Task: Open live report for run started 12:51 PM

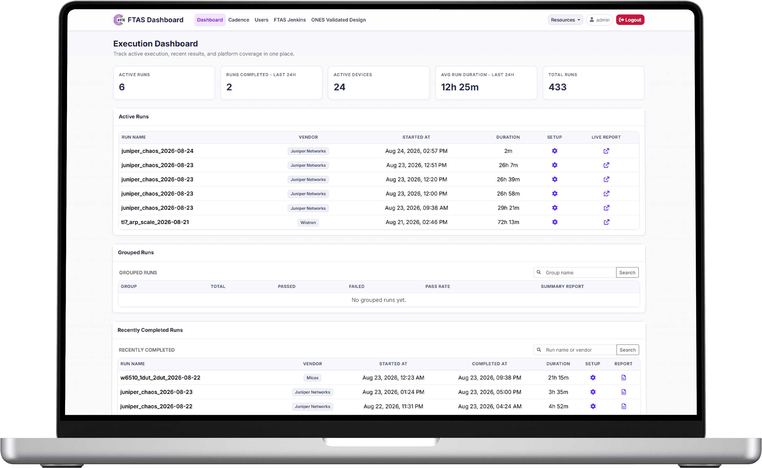Action: point(606,165)
